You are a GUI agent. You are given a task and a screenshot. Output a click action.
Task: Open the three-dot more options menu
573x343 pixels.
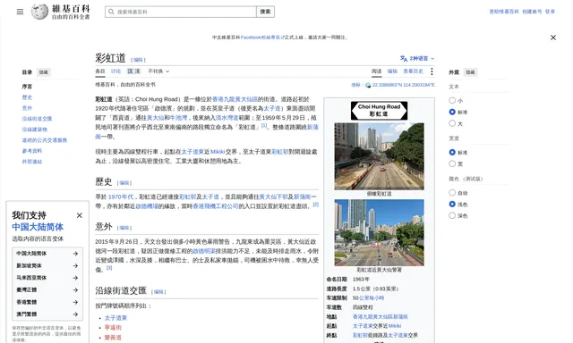(x=432, y=71)
